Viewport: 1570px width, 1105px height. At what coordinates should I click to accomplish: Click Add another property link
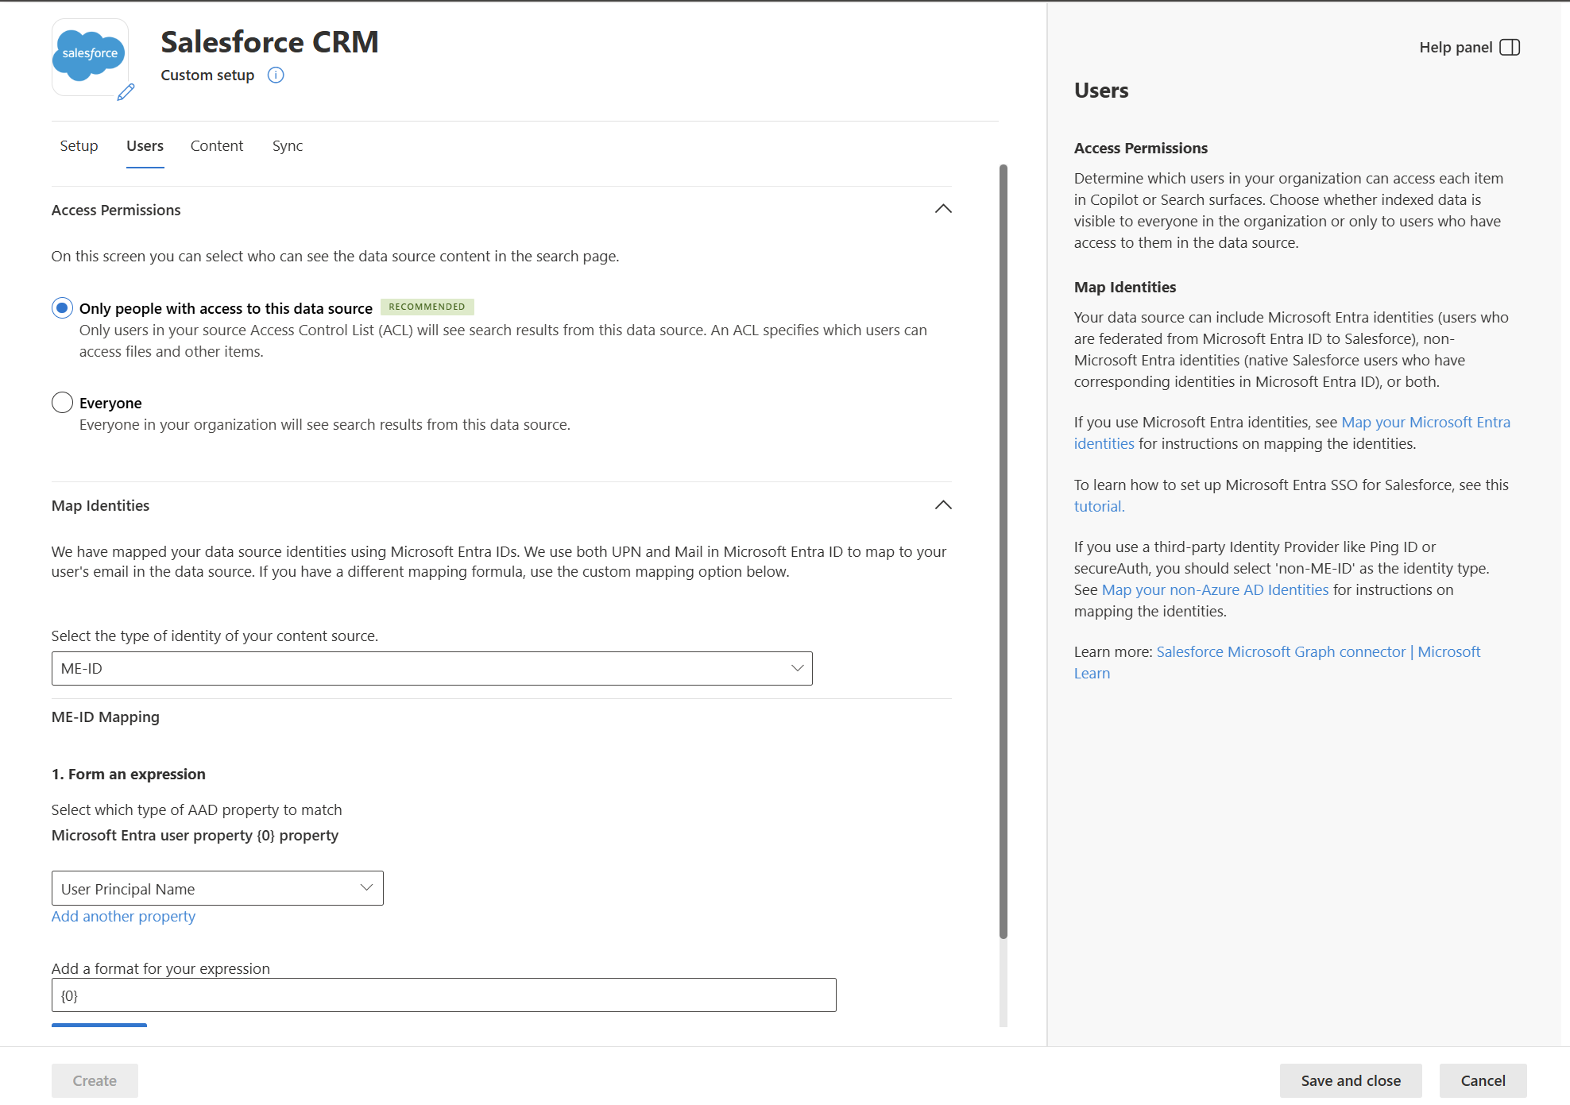pyautogui.click(x=123, y=917)
